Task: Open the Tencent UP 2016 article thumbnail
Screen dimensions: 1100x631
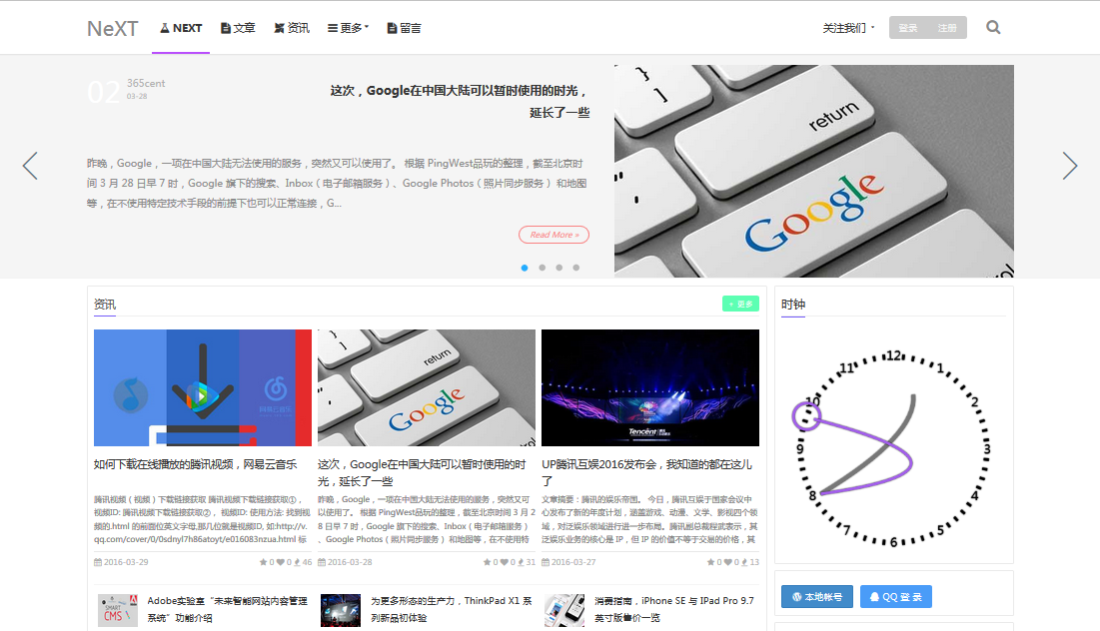Action: 649,387
